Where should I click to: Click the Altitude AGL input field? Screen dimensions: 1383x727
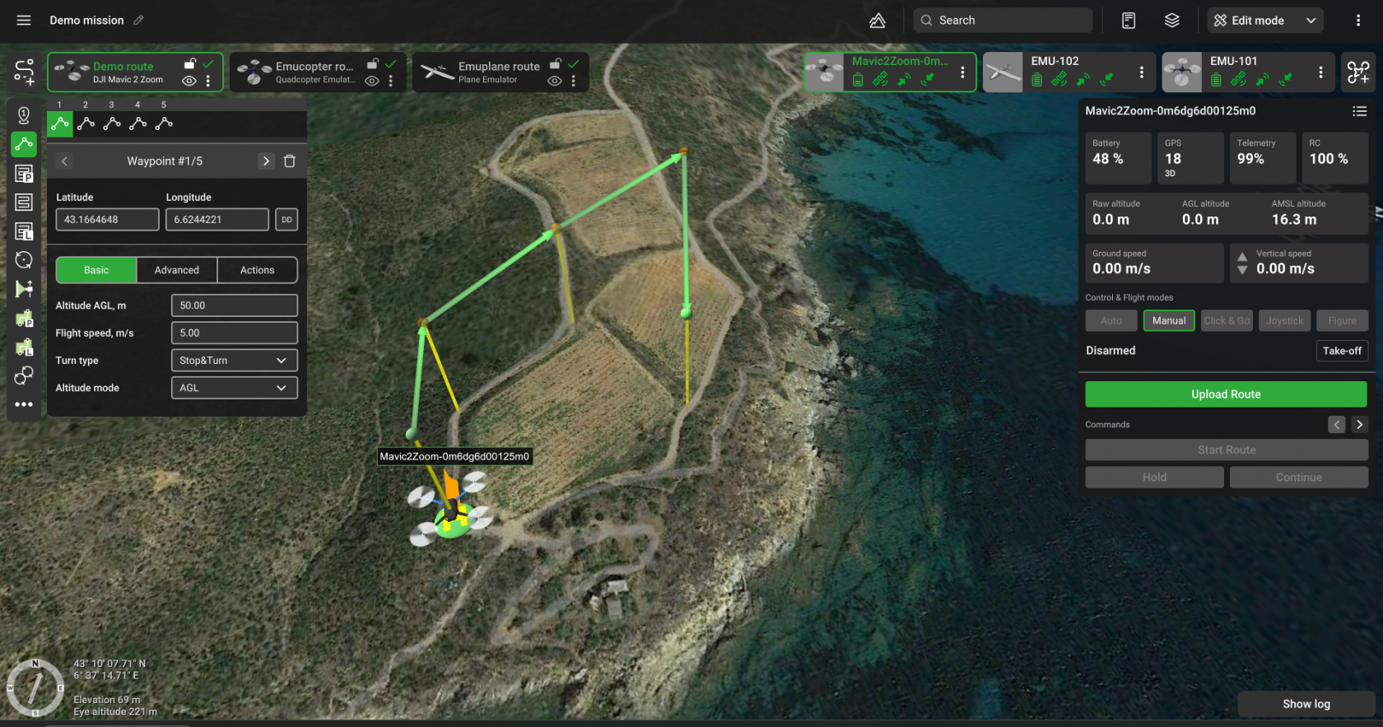coord(234,305)
